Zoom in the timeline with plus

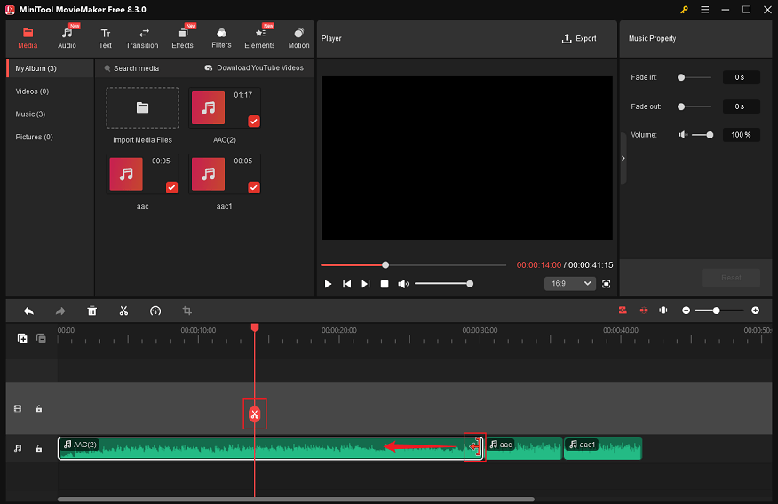pos(755,311)
